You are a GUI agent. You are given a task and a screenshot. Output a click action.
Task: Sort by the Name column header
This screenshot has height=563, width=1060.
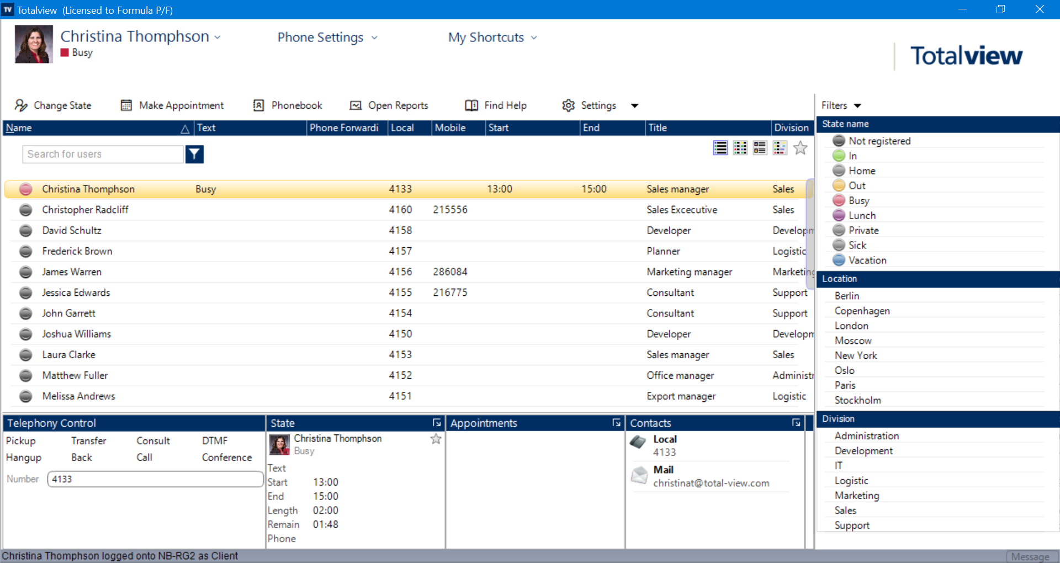tap(98, 128)
